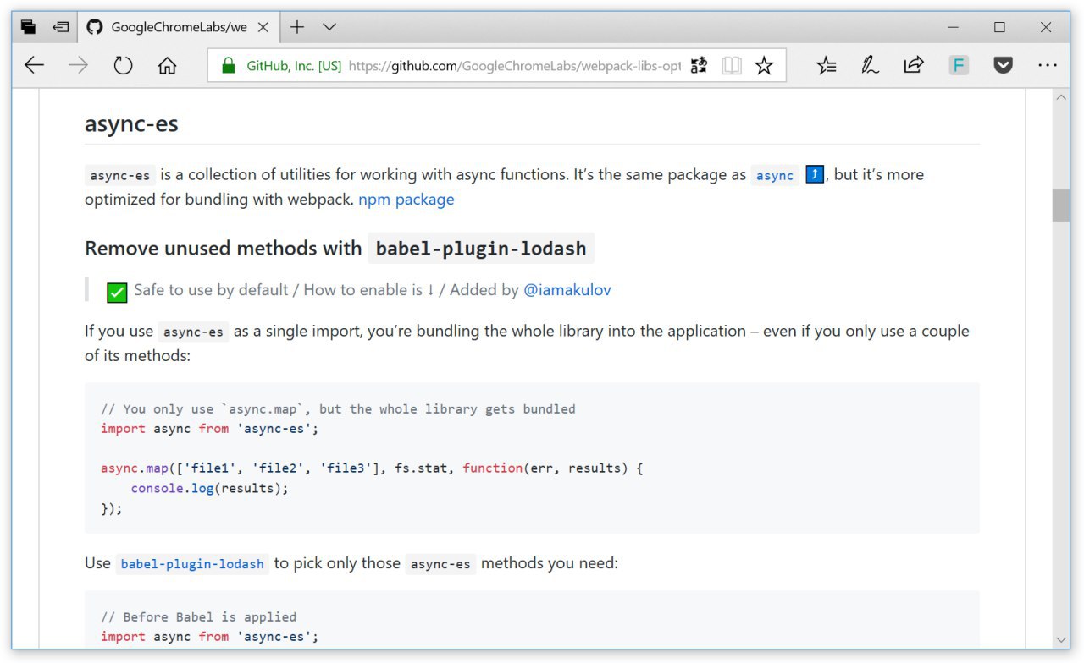
Task: Click the F extension icon
Action: (959, 65)
